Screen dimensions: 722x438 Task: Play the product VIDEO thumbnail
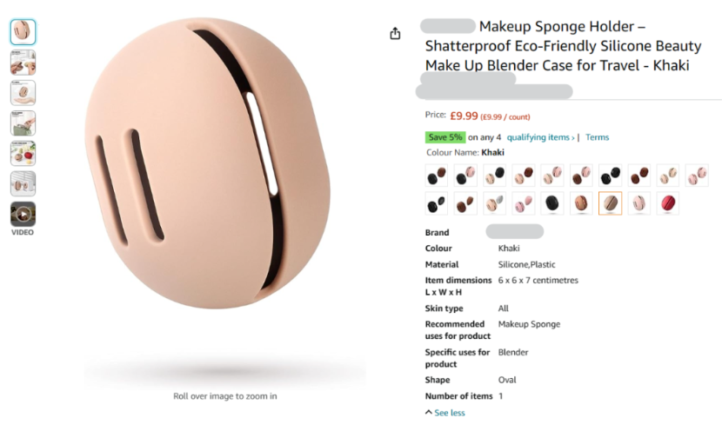[x=23, y=214]
